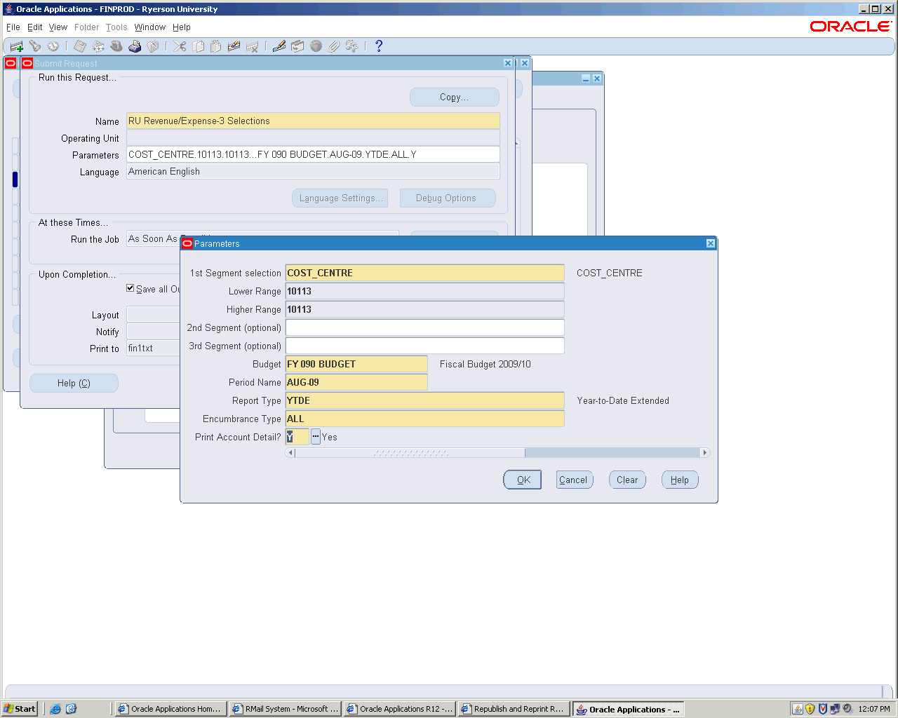Open list of values for Print Account Detail
The width and height of the screenshot is (898, 718).
(x=316, y=437)
